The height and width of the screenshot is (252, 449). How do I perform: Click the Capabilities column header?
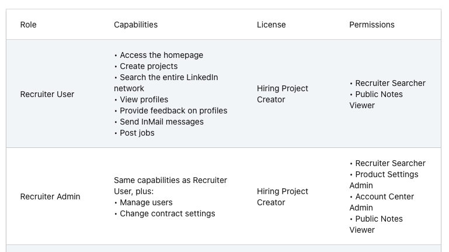[x=135, y=25]
